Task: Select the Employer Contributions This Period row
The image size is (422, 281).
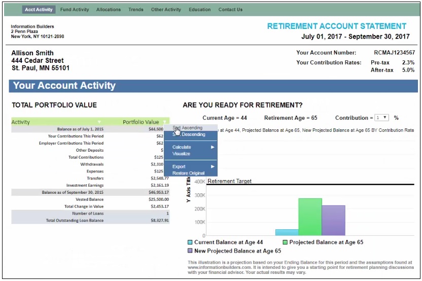Action: (90, 143)
